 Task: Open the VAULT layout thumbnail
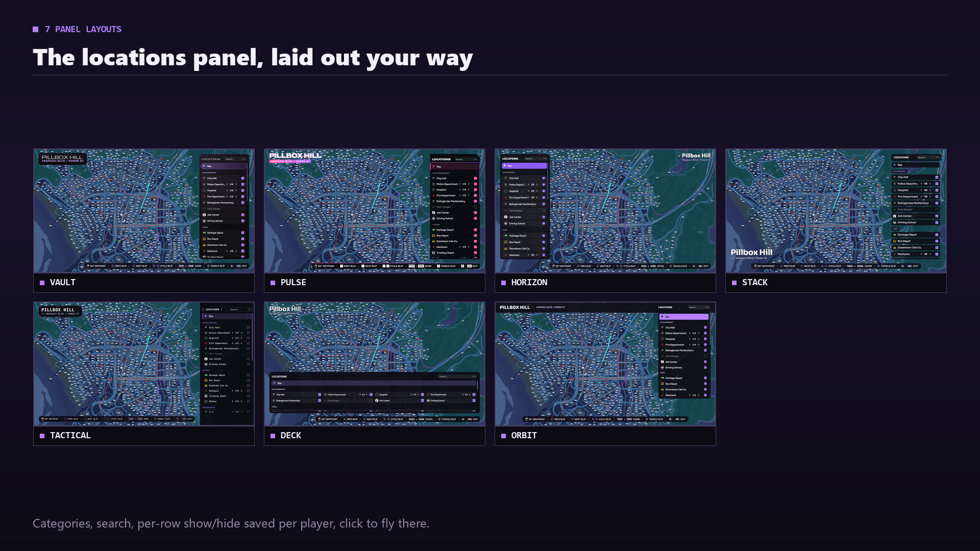pyautogui.click(x=144, y=211)
